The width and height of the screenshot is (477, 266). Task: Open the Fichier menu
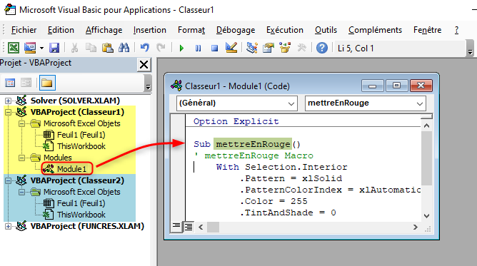click(24, 30)
